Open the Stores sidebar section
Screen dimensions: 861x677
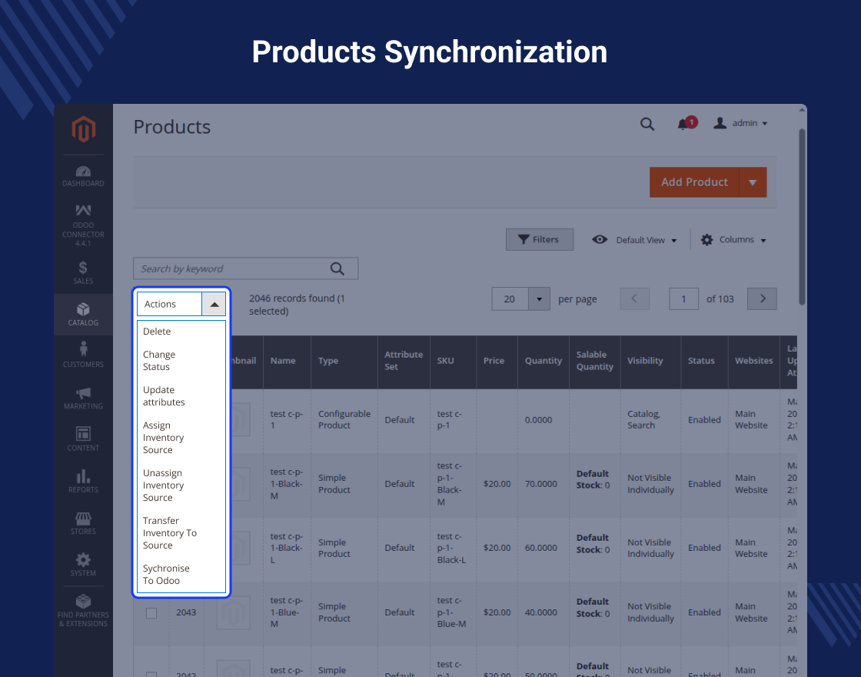pos(84,522)
